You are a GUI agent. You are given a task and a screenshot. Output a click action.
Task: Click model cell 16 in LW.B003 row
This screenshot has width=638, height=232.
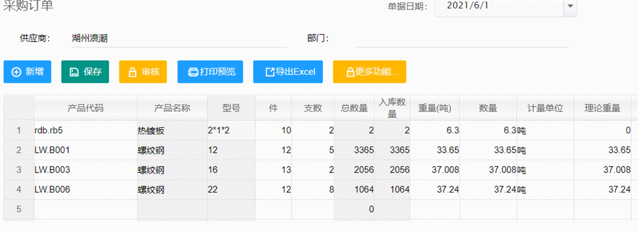tap(231, 170)
